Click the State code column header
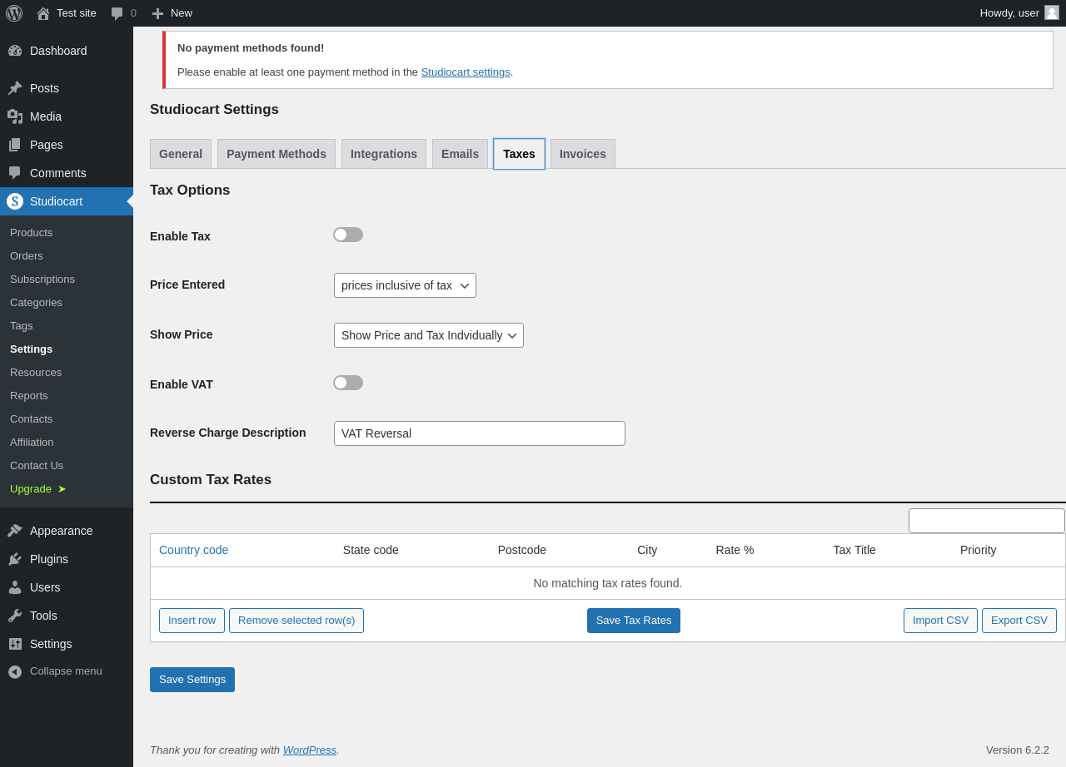This screenshot has width=1066, height=767. click(x=371, y=550)
